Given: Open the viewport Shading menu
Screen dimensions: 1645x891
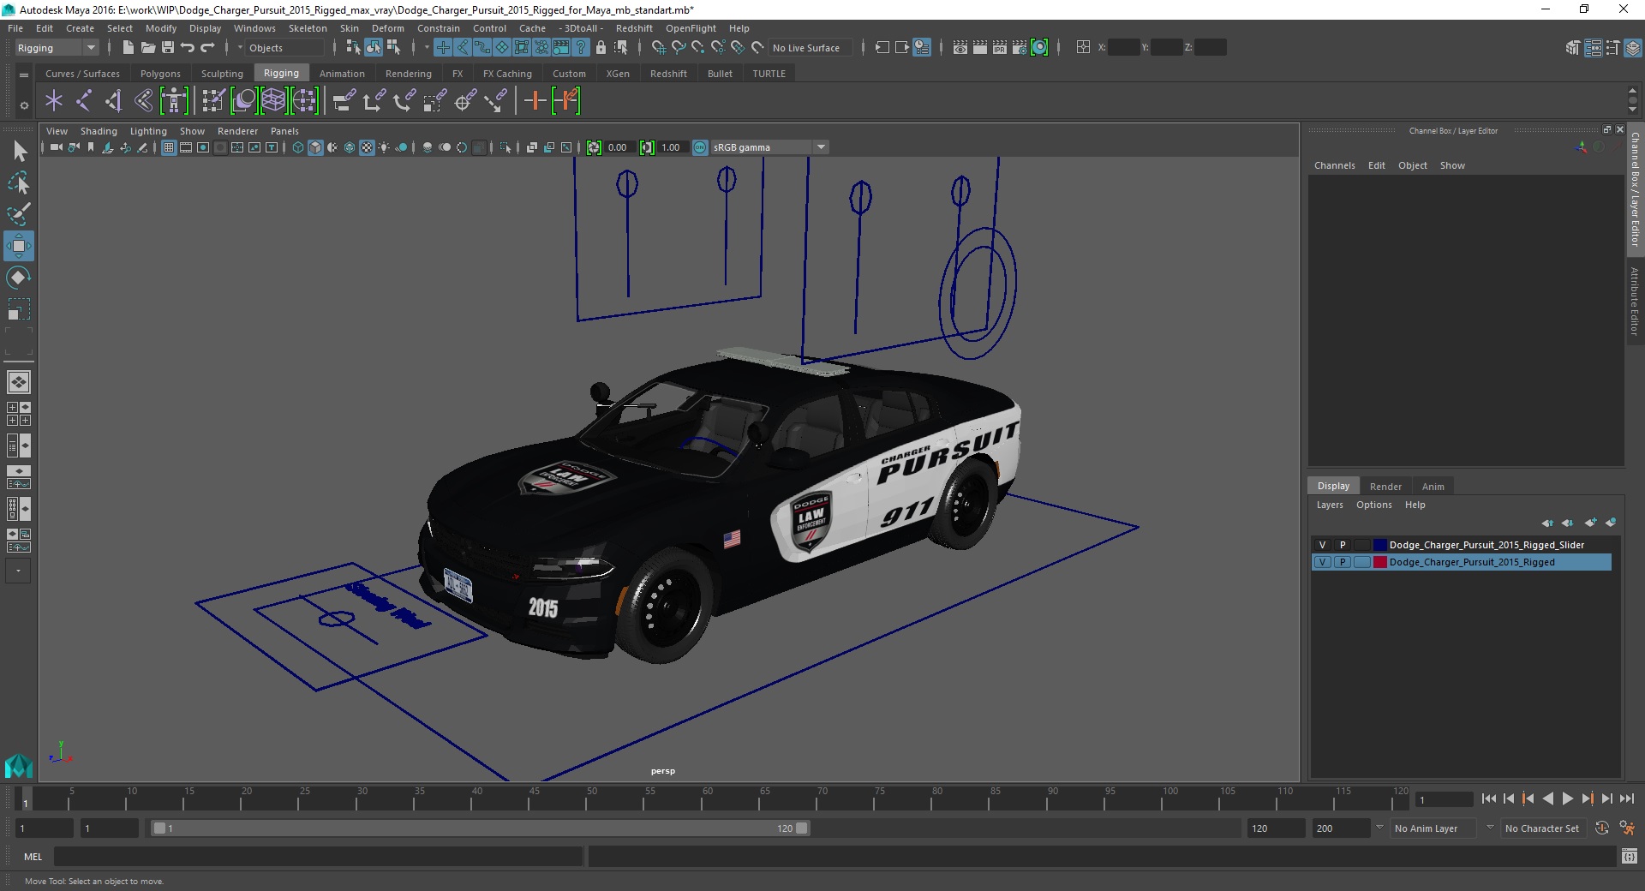Looking at the screenshot, I should 99,131.
